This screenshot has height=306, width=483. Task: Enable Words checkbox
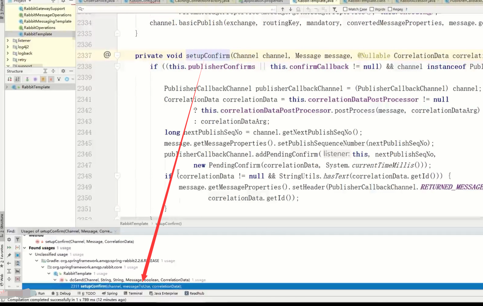(372, 9)
